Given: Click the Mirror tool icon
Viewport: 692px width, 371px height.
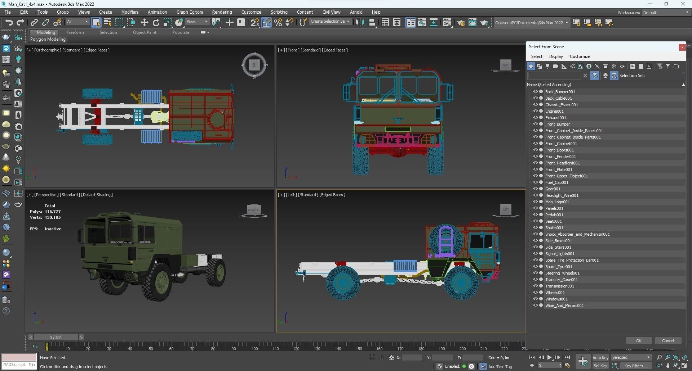Looking at the screenshot, I should [360, 22].
